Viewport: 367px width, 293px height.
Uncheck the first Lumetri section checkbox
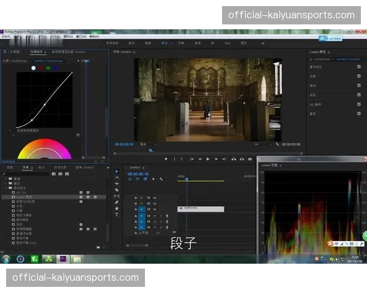coord(359,67)
